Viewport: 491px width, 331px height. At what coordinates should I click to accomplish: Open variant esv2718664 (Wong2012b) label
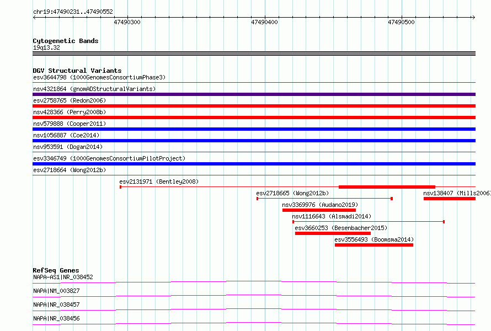tap(70, 170)
